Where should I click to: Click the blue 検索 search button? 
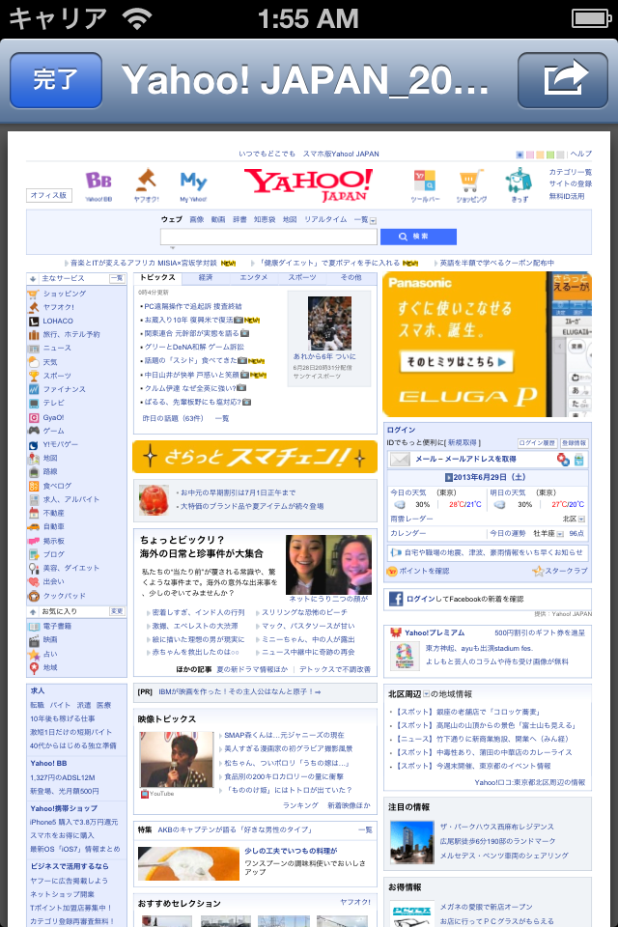tap(418, 237)
